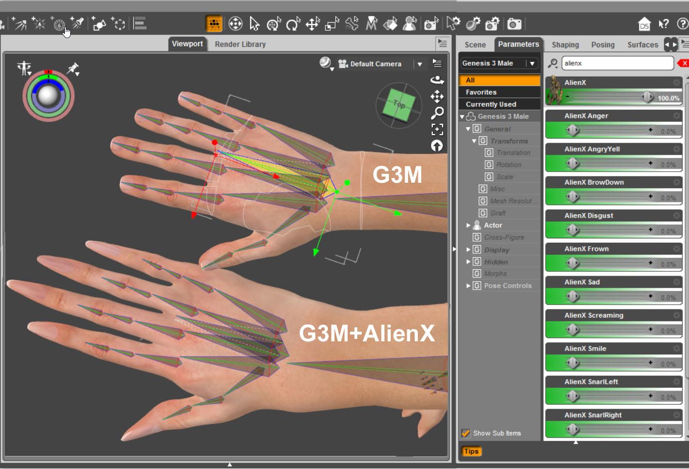Open the DS home icon
689x469 pixels.
(x=644, y=24)
